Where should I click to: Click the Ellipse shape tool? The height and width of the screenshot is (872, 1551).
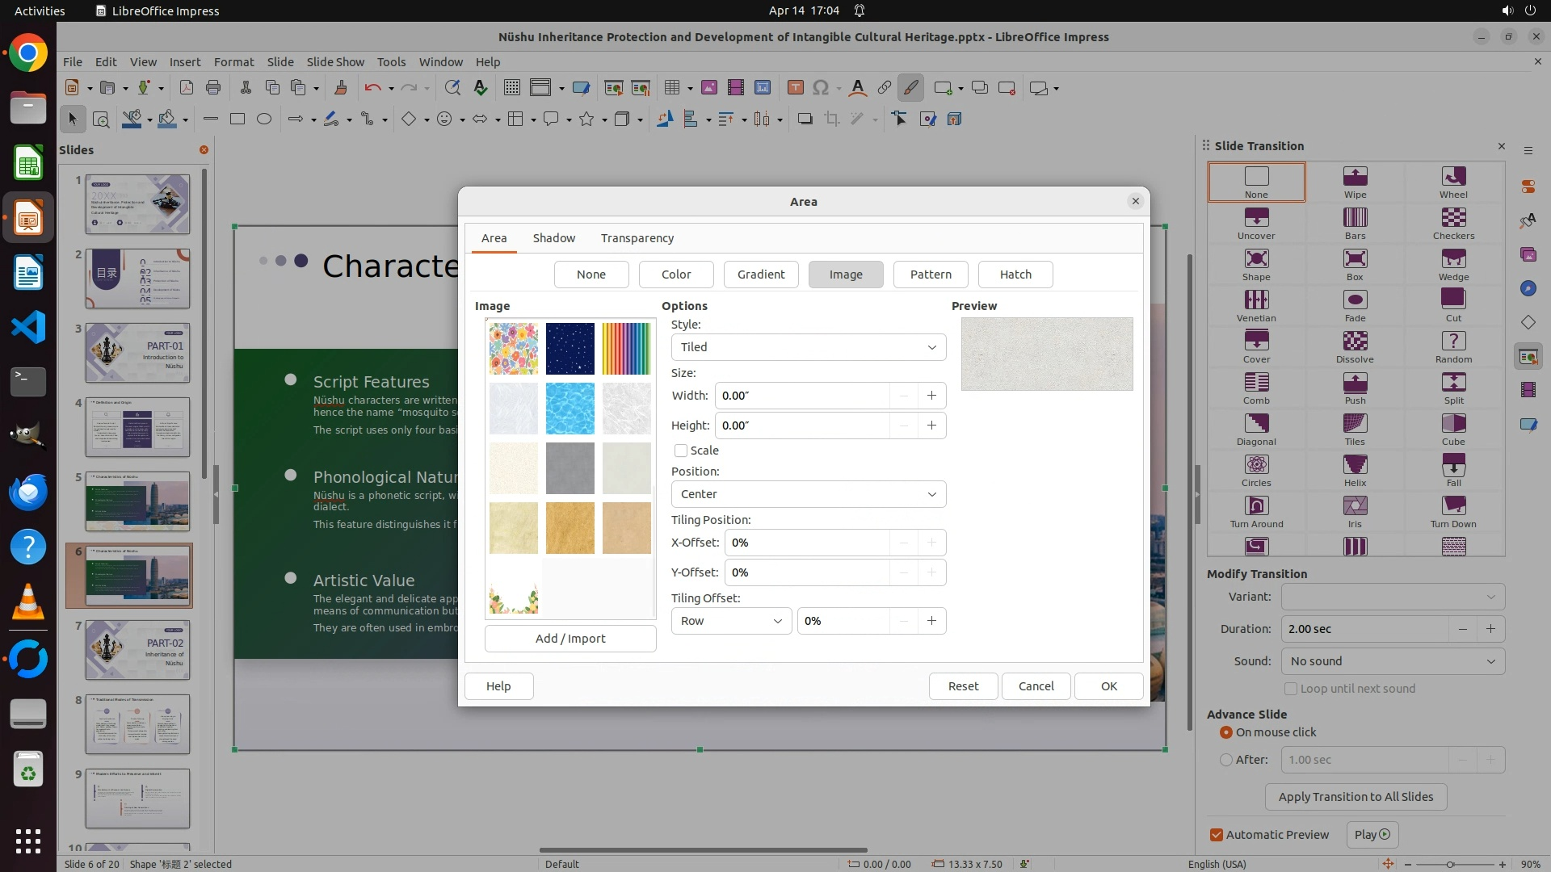click(264, 119)
